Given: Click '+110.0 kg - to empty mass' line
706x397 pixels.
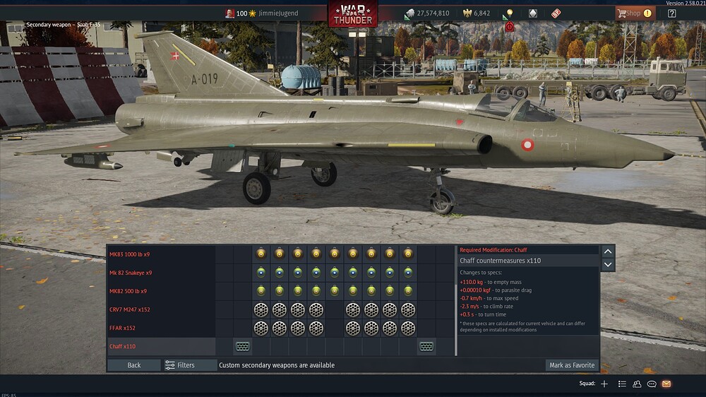Looking at the screenshot, I should pyautogui.click(x=491, y=282).
